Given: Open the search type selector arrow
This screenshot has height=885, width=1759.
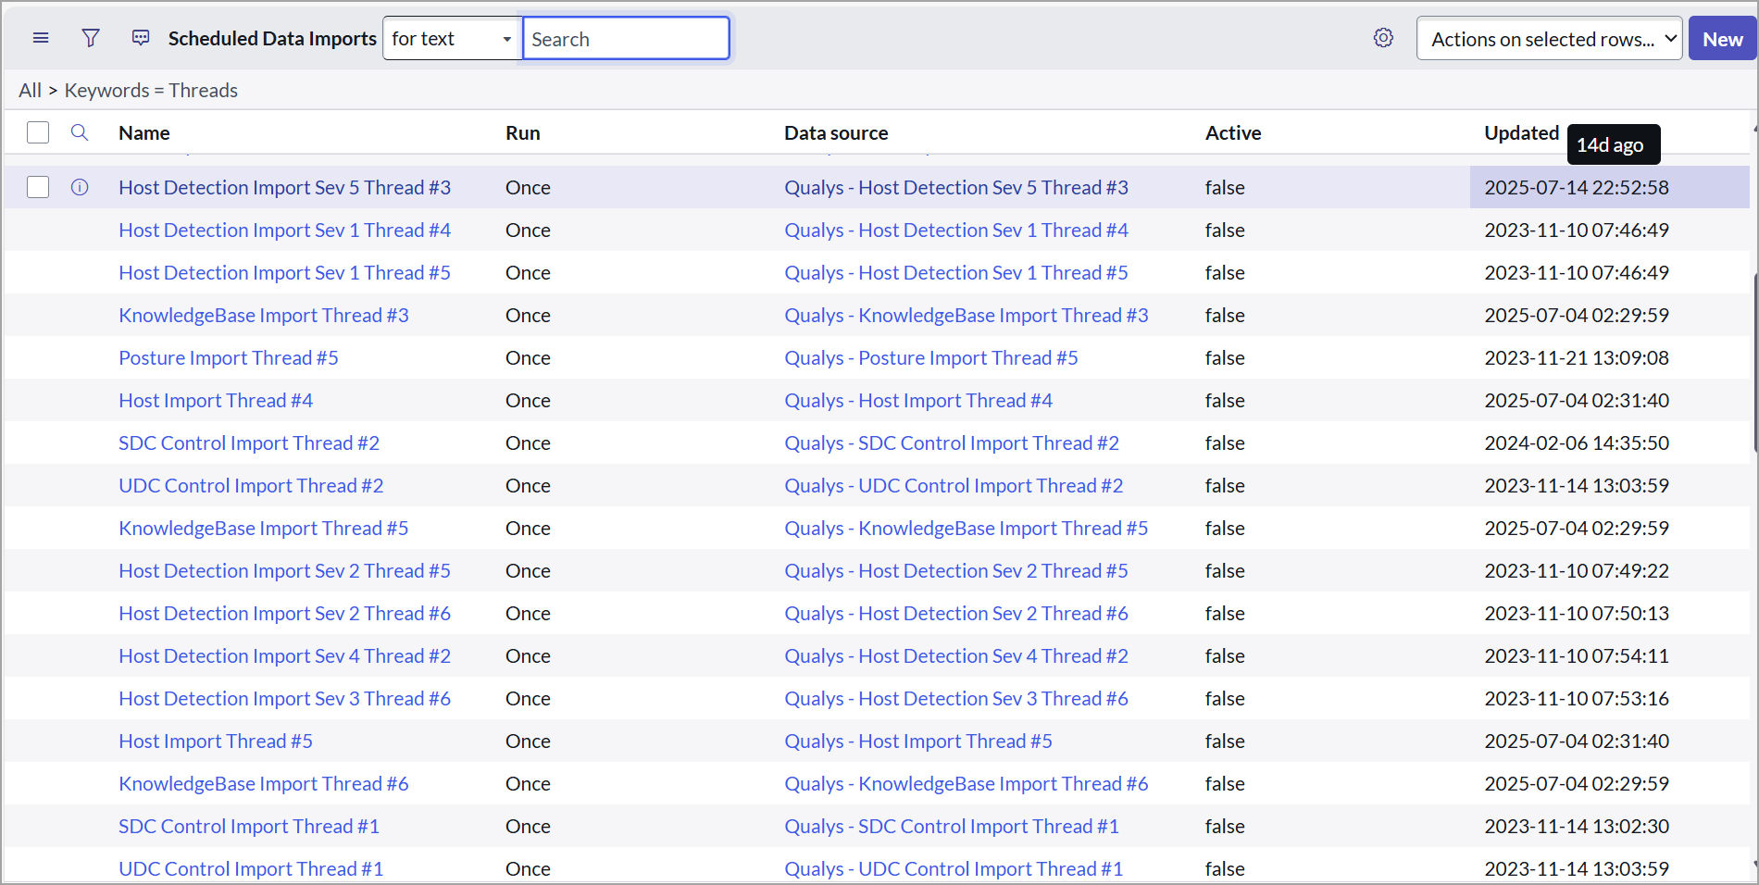Looking at the screenshot, I should [x=506, y=38].
